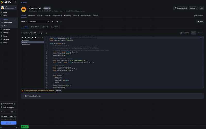This screenshot has width=206, height=129.
Task: Switch to the Monitoring tab
Action: pyautogui.click(x=67, y=16)
